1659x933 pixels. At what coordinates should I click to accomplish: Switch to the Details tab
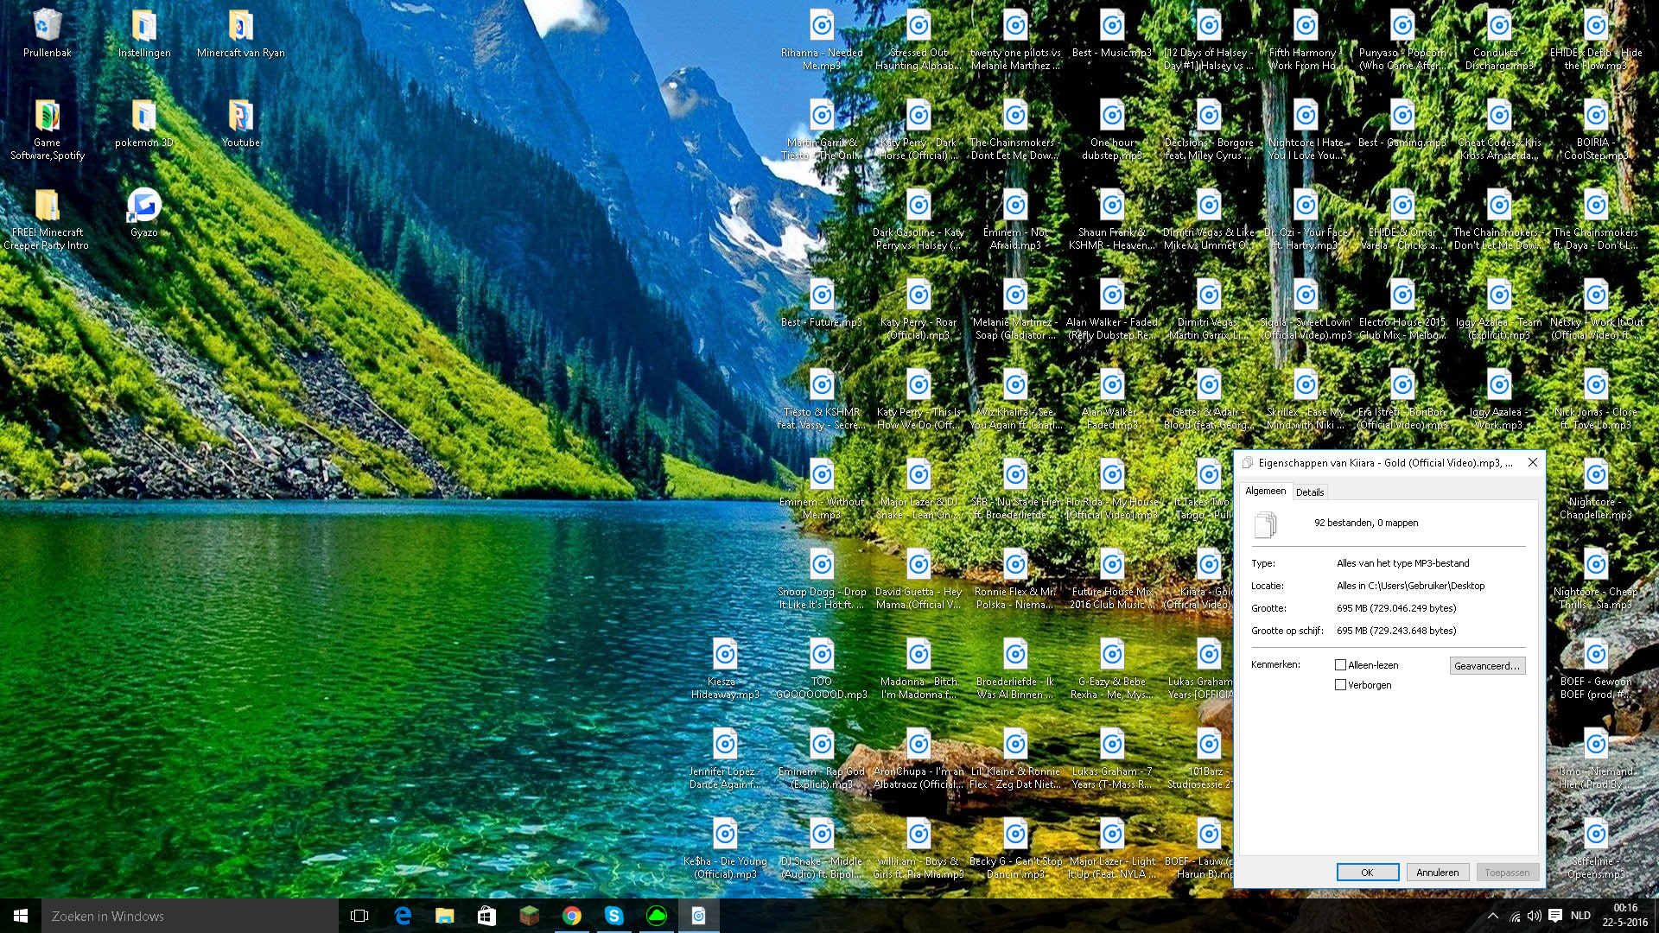1310,492
